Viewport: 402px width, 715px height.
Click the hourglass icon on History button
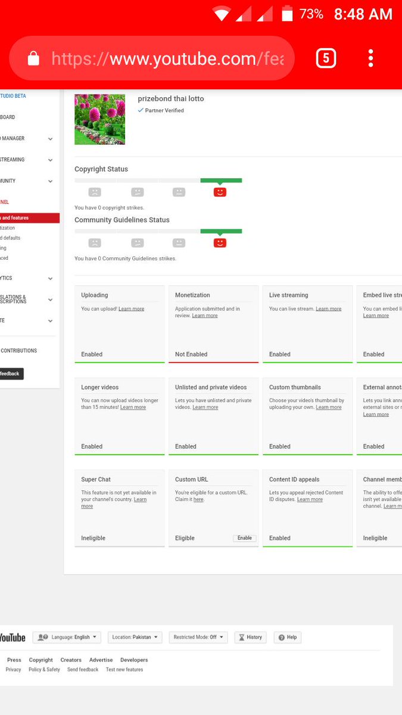pyautogui.click(x=241, y=637)
